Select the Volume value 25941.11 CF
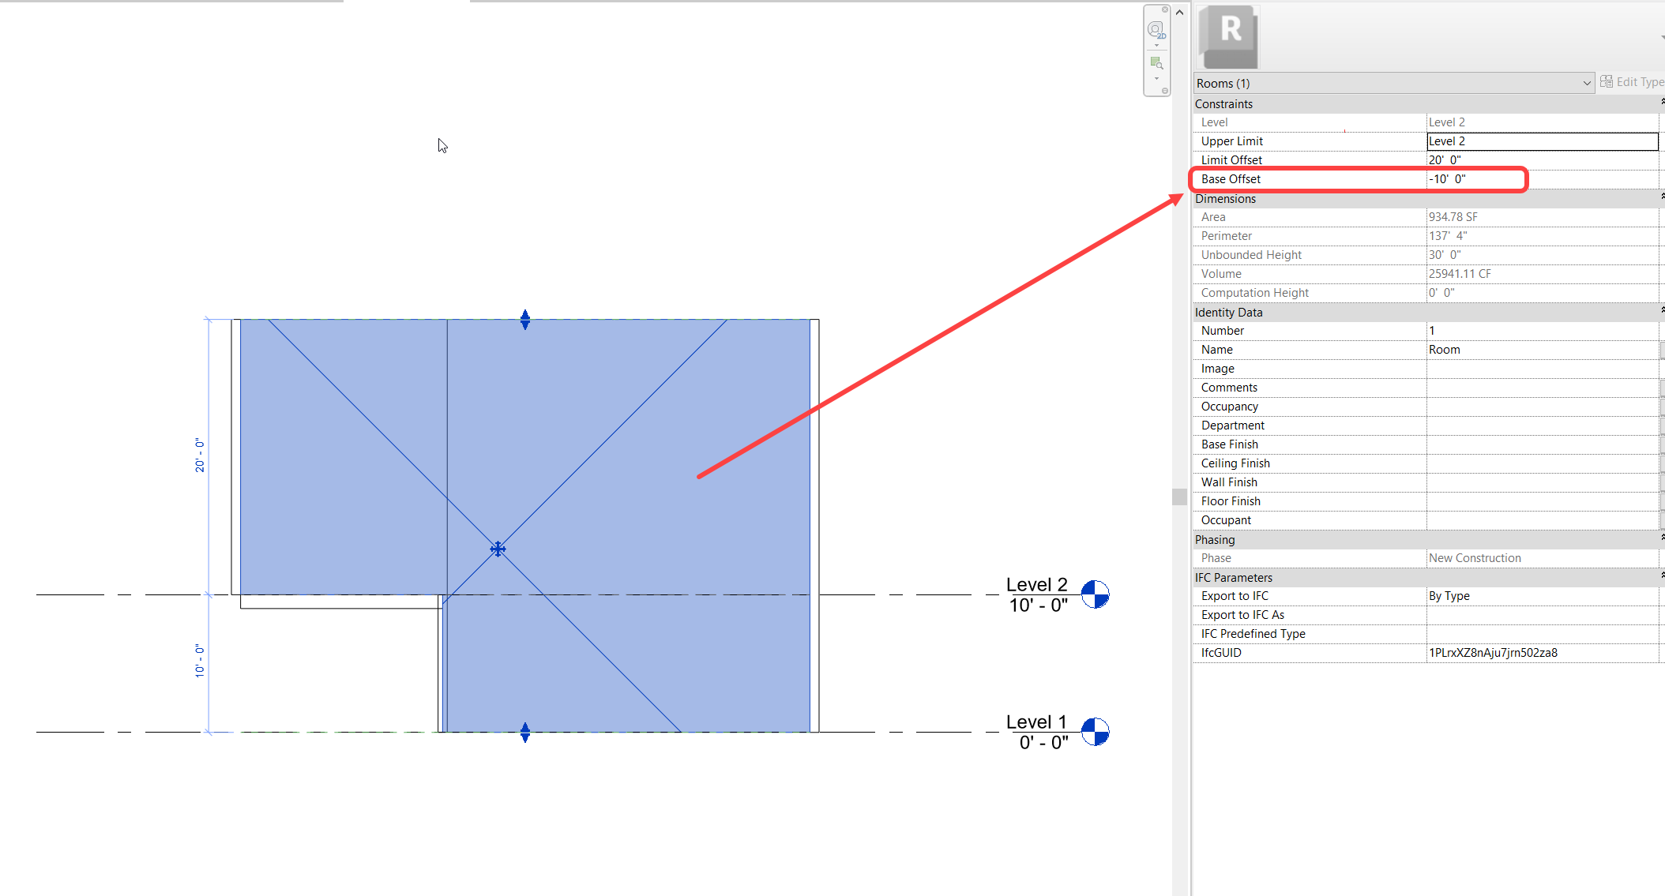This screenshot has width=1665, height=896. tap(1460, 274)
